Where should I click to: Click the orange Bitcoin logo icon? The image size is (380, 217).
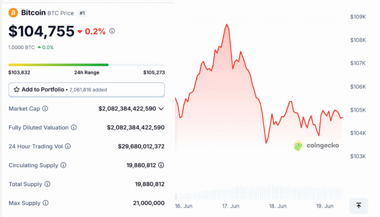[x=13, y=13]
